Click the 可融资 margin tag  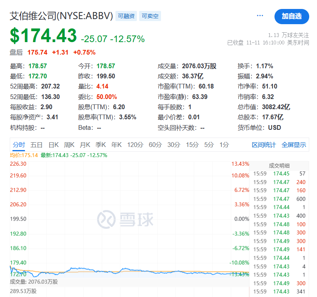tap(126, 16)
